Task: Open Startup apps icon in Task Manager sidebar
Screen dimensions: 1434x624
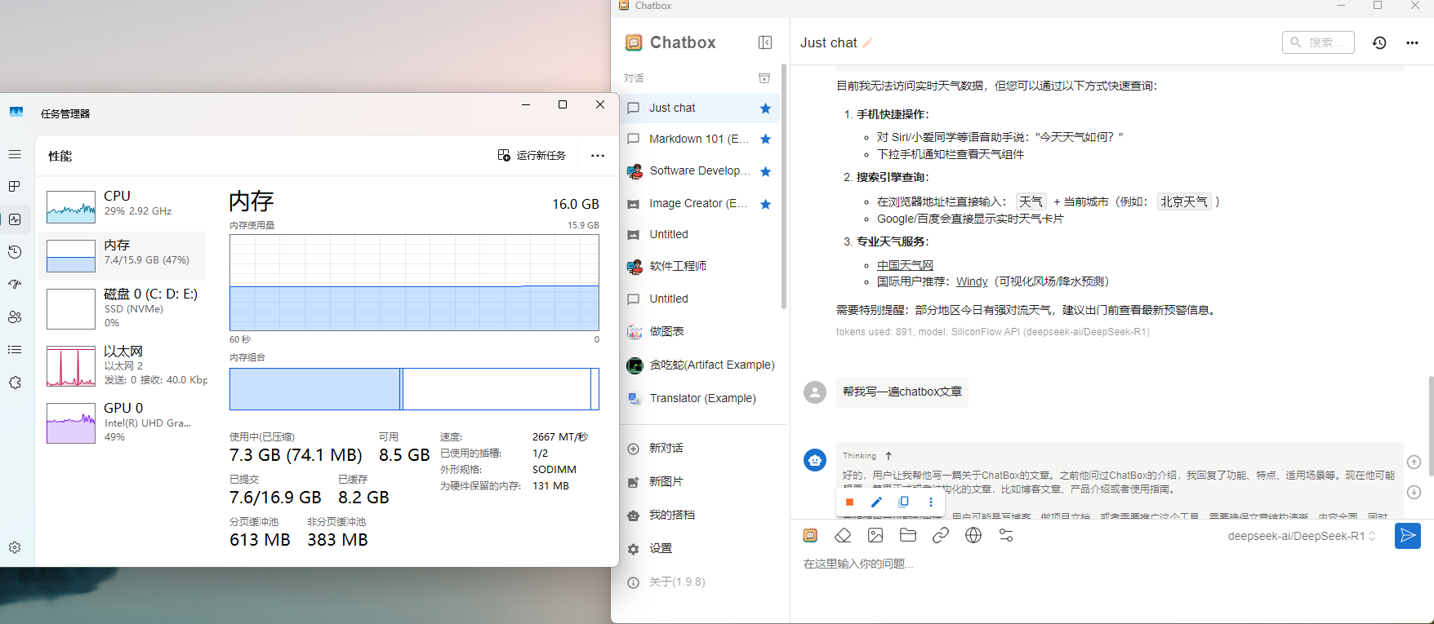Action: click(x=15, y=285)
